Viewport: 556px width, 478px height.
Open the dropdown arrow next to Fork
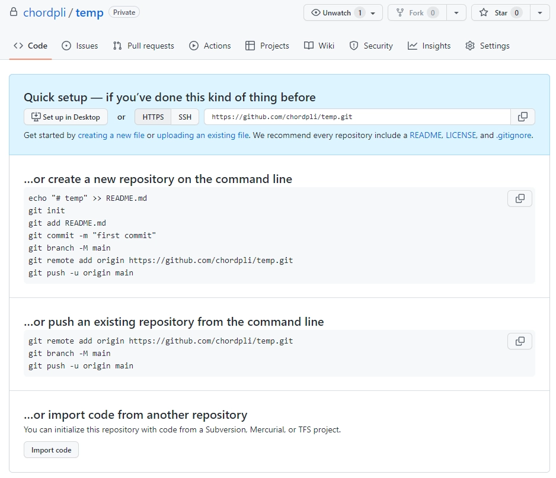coord(456,12)
